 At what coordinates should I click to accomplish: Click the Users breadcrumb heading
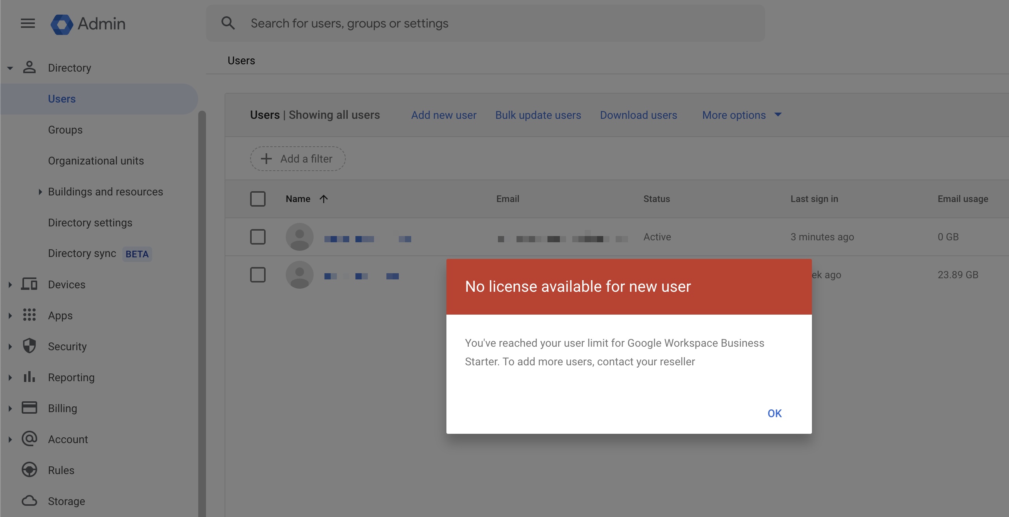click(x=241, y=61)
